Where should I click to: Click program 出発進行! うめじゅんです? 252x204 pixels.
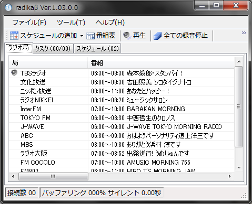[x=158, y=154]
